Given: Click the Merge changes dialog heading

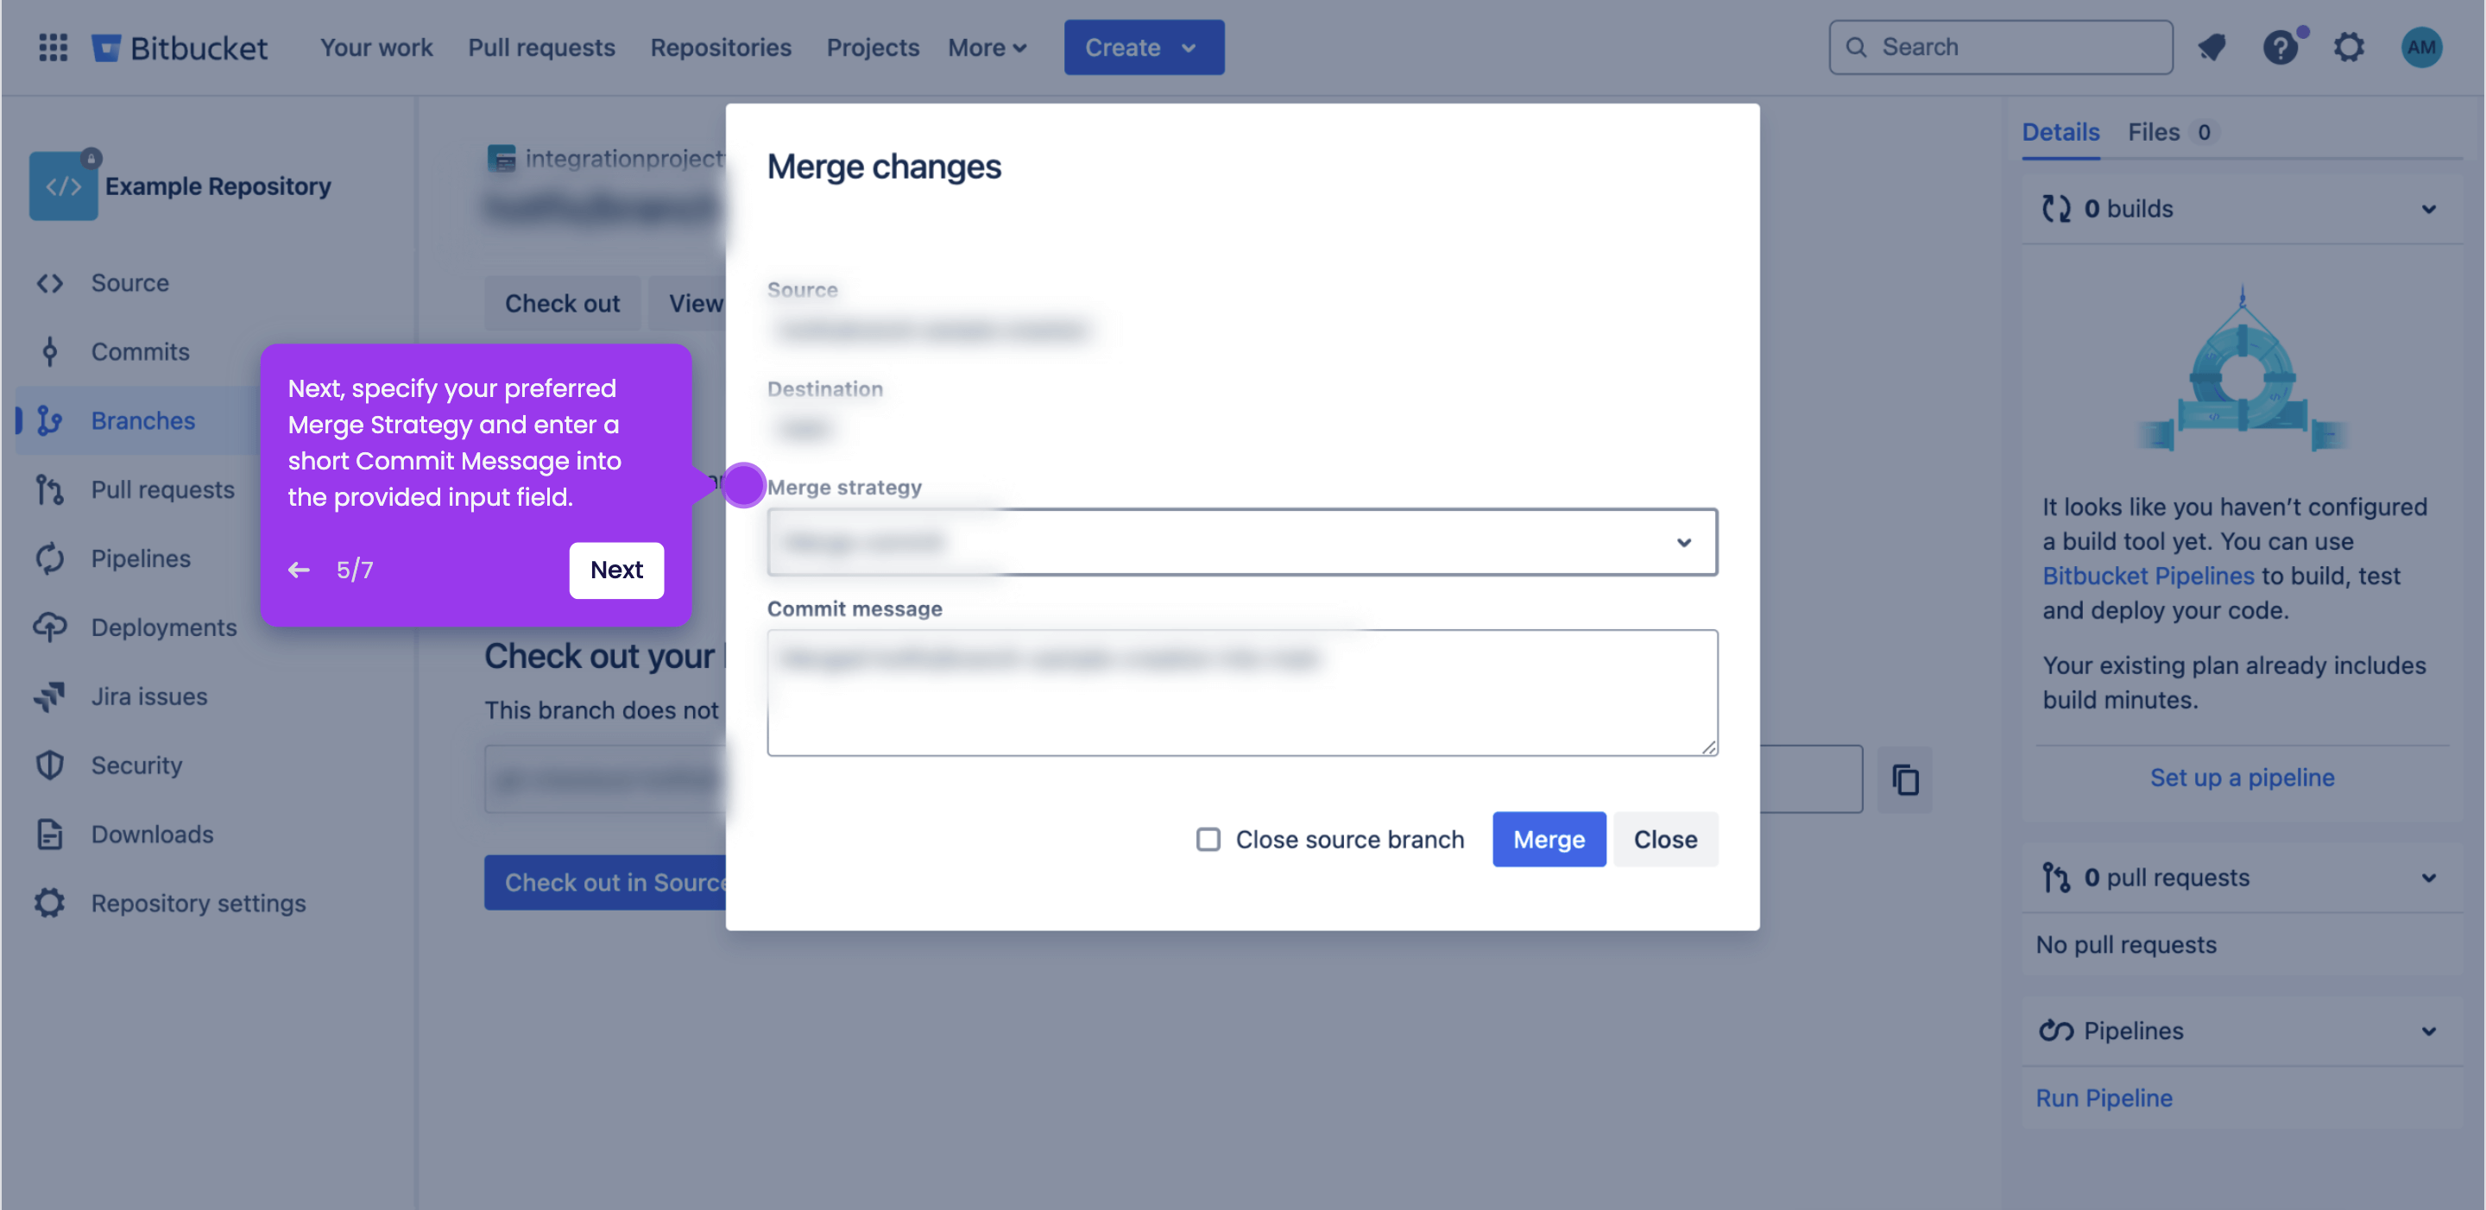Looking at the screenshot, I should pos(884,167).
